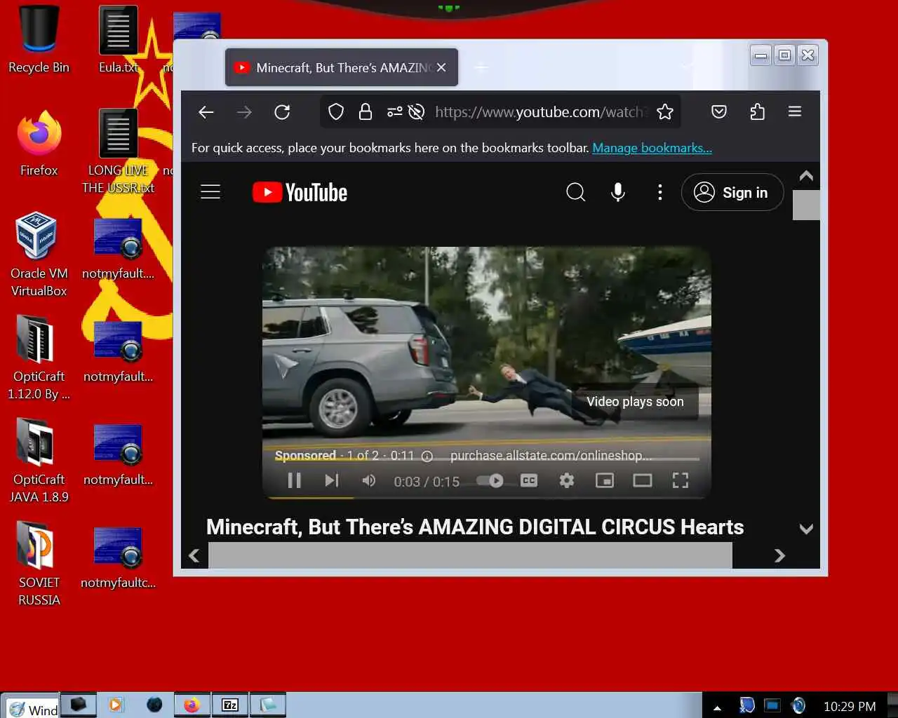
Task: Close the Minecraft YouTube tab
Action: pyautogui.click(x=441, y=67)
